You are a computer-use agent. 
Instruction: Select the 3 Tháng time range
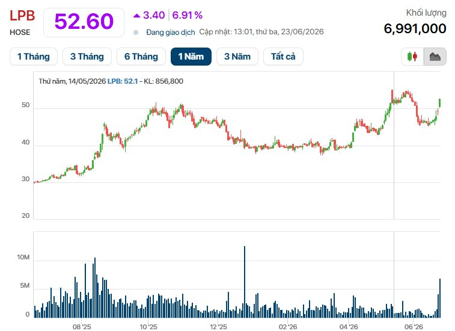[87, 57]
